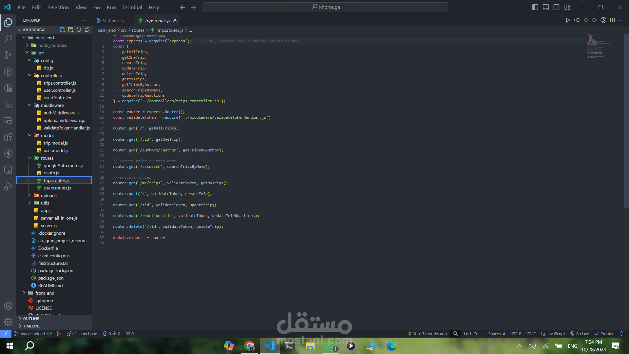Open Source Control view
Screen dimensions: 629x354
pyautogui.click(x=8, y=55)
